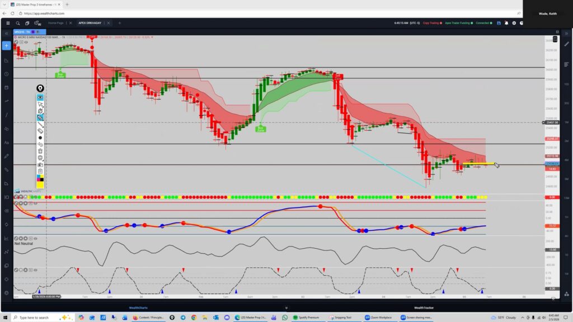Screen dimensions: 573x322
Task: Switch to the Home Page tab
Action: (56, 23)
